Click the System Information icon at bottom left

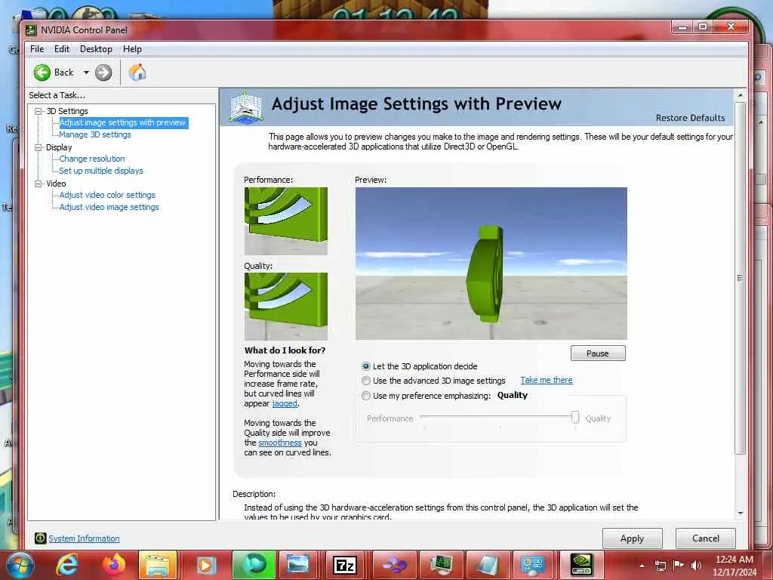point(41,538)
